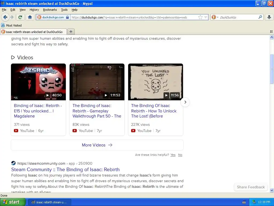Viewport: 274px width, 206px height.
Task: Click the scrollbar up arrow
Action: [272, 37]
